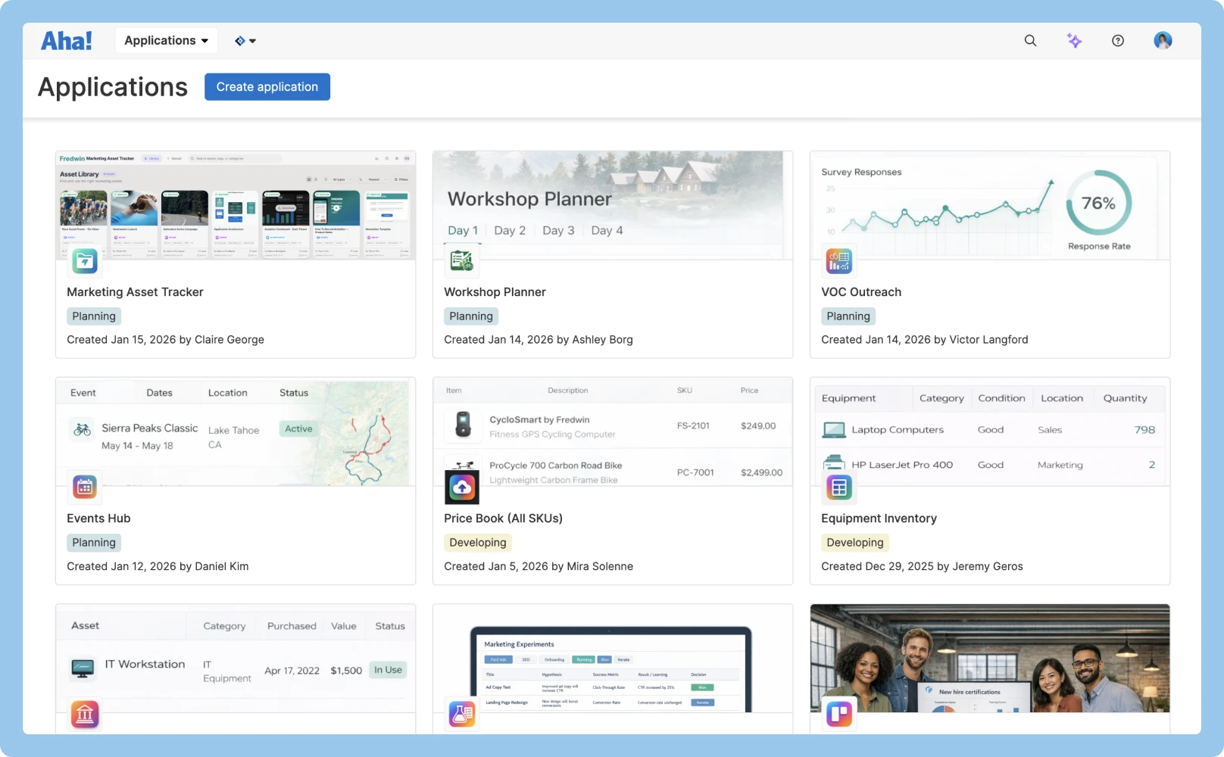
Task: Select the Day 4 tab in Workshop Planner
Action: [607, 230]
